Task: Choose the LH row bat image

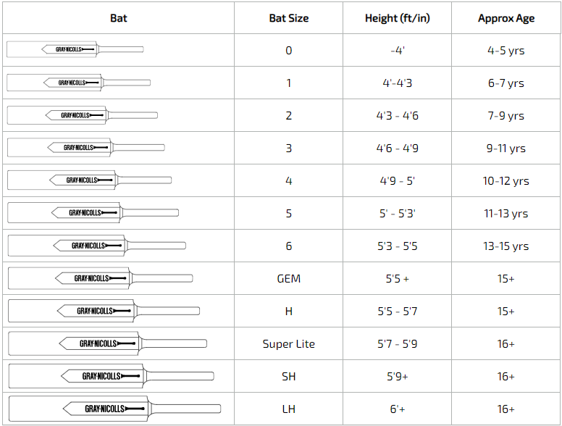Action: (x=114, y=409)
